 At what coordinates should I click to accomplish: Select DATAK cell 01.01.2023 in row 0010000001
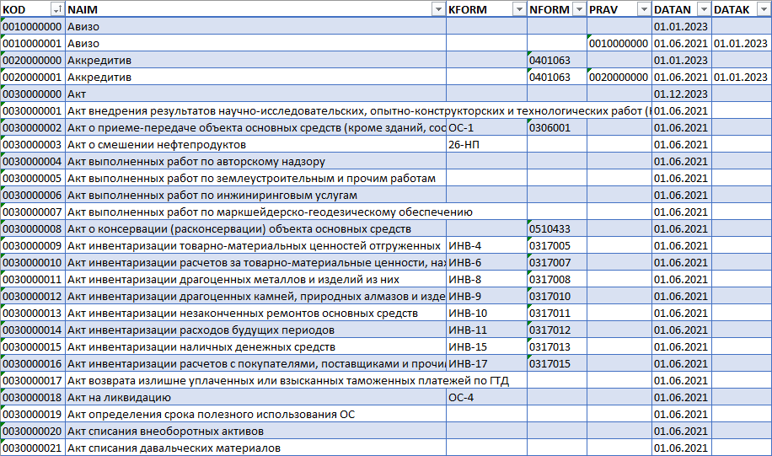point(742,43)
